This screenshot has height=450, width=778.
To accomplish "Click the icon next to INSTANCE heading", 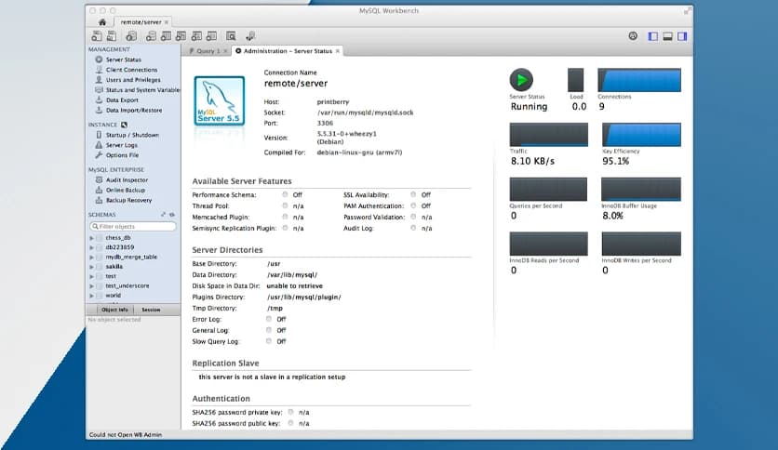I will (x=124, y=125).
